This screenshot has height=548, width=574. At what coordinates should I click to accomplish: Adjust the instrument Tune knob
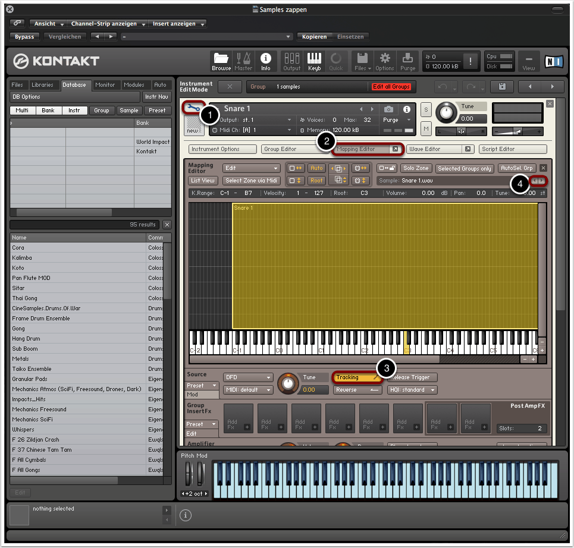click(x=446, y=112)
